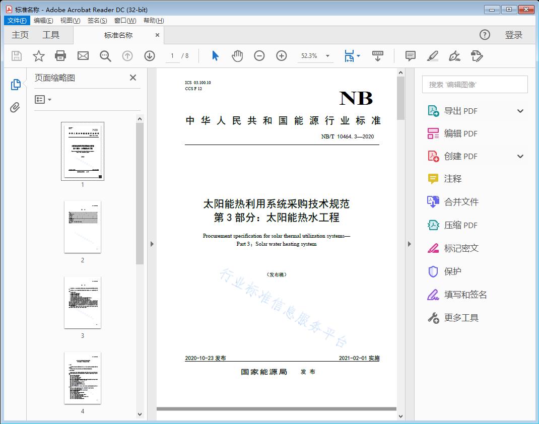The width and height of the screenshot is (539, 424).
Task: Select the Hand tool in the toolbar
Action: point(236,56)
